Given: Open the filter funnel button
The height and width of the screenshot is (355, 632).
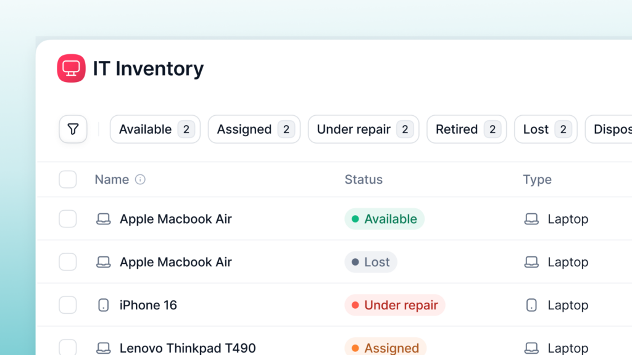Looking at the screenshot, I should coord(73,129).
